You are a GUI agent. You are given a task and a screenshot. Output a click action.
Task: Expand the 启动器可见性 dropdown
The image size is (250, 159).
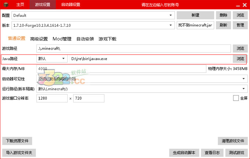142,79
